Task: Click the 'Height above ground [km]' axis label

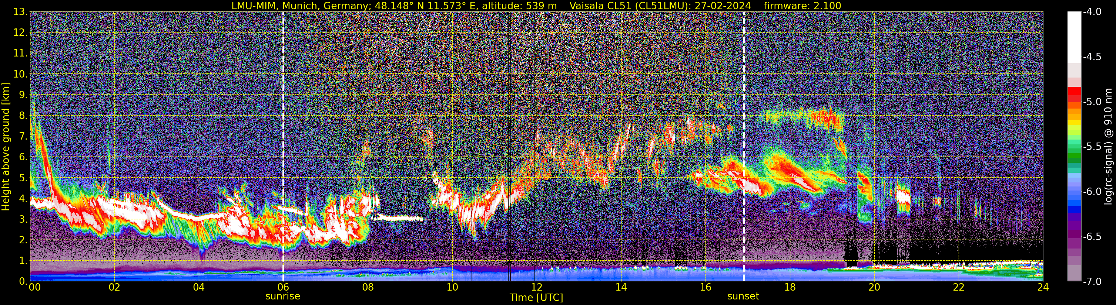Action: (6, 147)
